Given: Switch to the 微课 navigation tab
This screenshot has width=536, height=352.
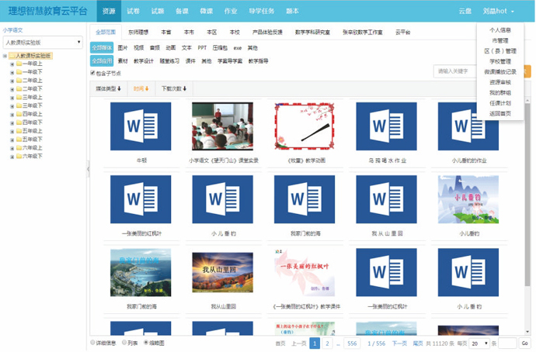Looking at the screenshot, I should click(x=206, y=11).
